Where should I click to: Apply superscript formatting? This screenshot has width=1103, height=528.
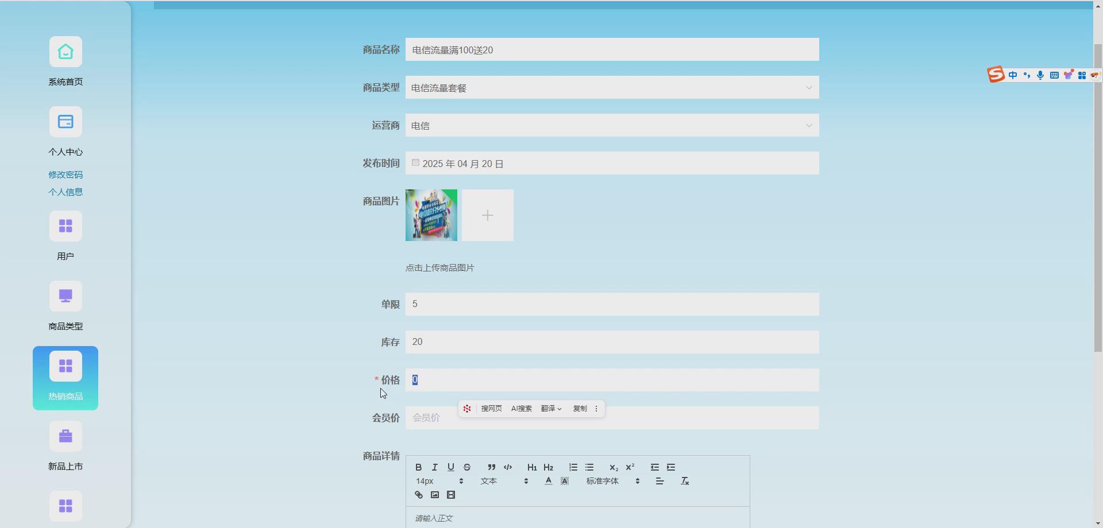tap(630, 467)
